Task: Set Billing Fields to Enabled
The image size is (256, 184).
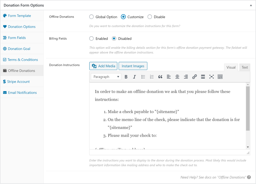Action: [91, 39]
